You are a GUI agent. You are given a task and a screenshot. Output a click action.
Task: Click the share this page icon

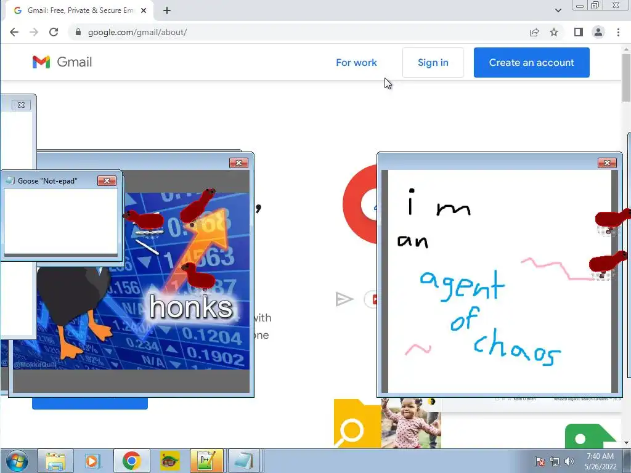pyautogui.click(x=534, y=32)
